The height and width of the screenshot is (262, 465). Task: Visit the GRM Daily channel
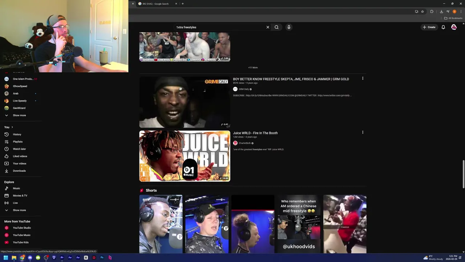244,89
